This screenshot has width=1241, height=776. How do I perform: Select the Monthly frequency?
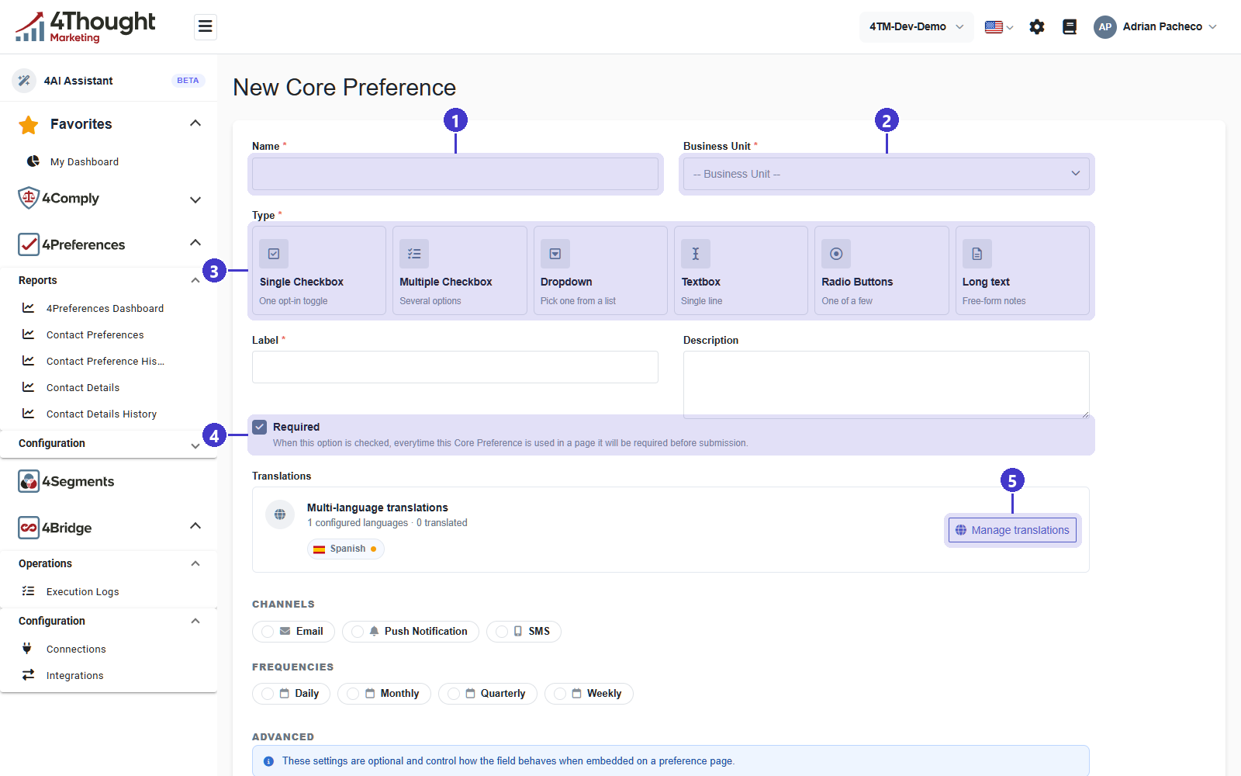384,694
